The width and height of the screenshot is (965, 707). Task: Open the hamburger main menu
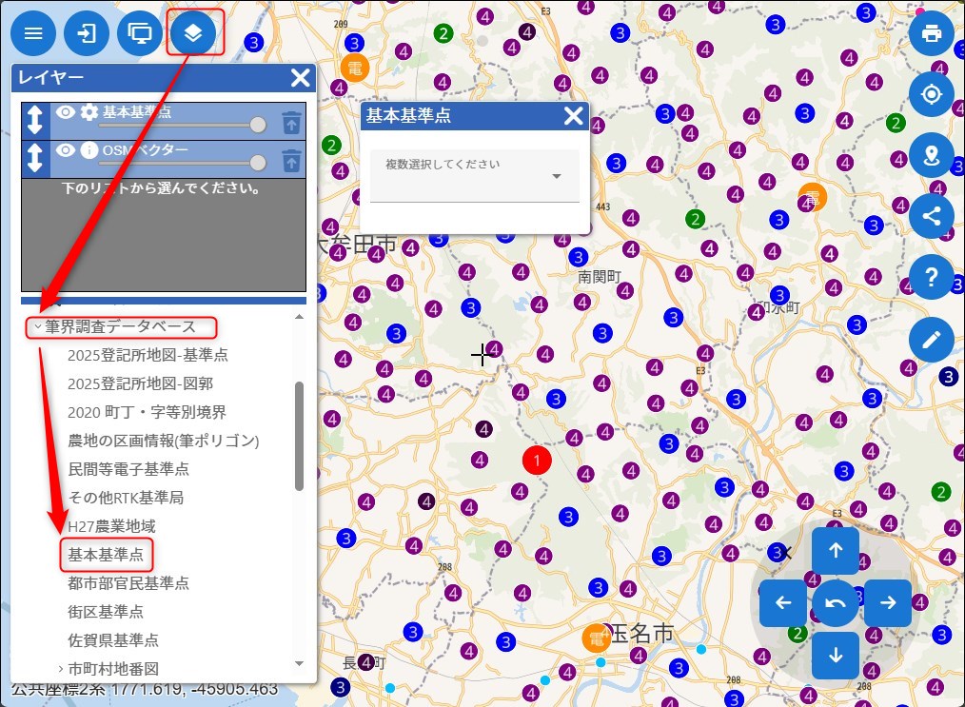[33, 34]
